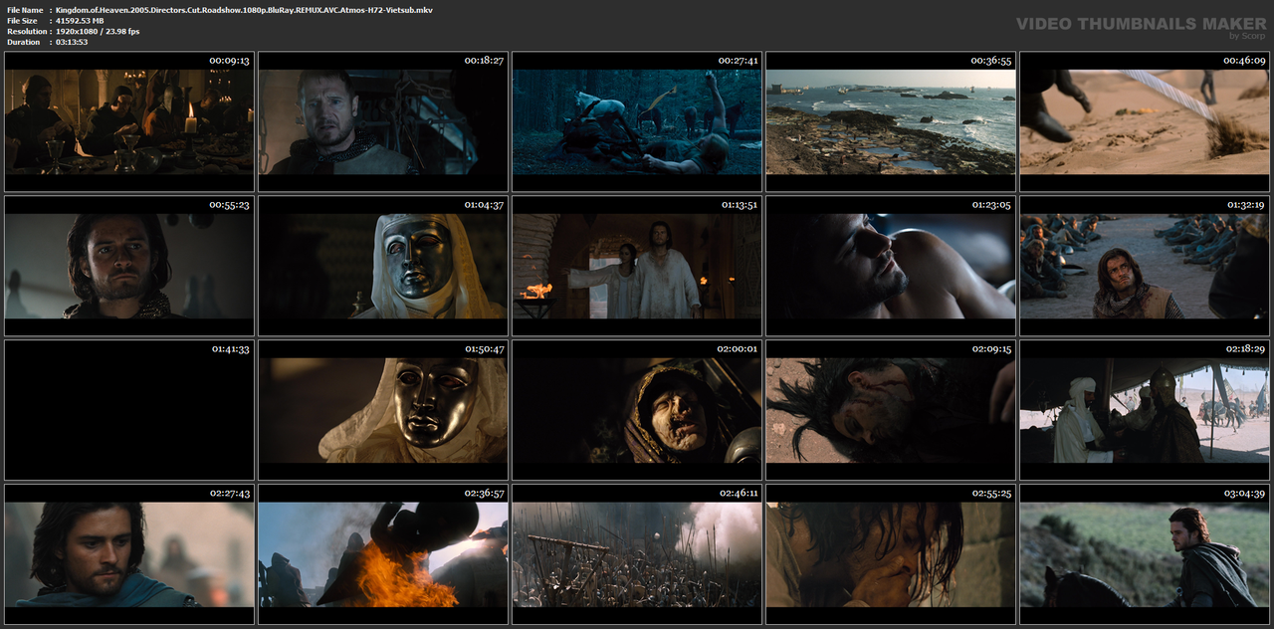This screenshot has width=1274, height=629.
Task: Click the forest fight thumbnail at 00:27:41
Action: 637,121
